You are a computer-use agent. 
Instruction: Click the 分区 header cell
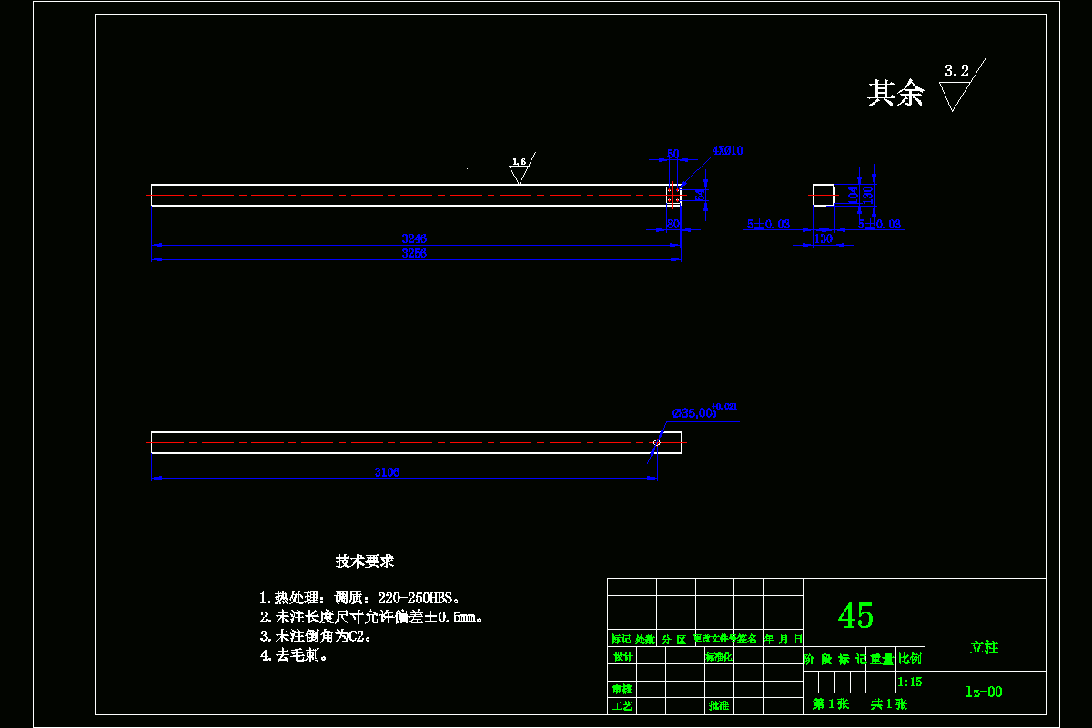[x=674, y=639]
